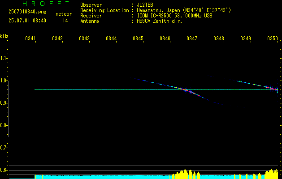Image resolution: width=282 pixels, height=179 pixels.
Task: Click the red echo burst near 0350
Action: pos(273,88)
